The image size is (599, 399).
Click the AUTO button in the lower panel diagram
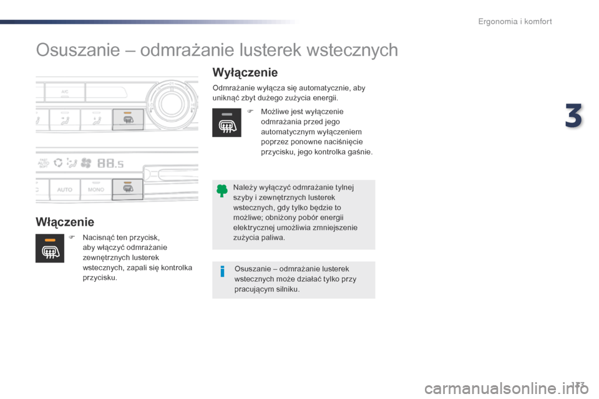65,190
